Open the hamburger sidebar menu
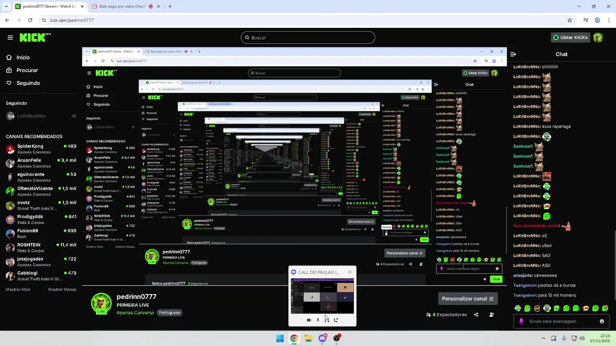Screen dimensions: 616x346 click(10, 37)
